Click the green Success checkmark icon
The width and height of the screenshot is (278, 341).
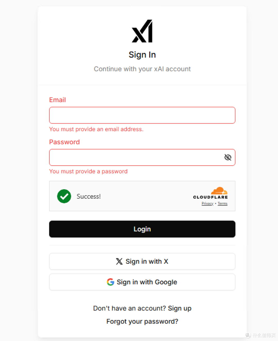[x=64, y=196]
